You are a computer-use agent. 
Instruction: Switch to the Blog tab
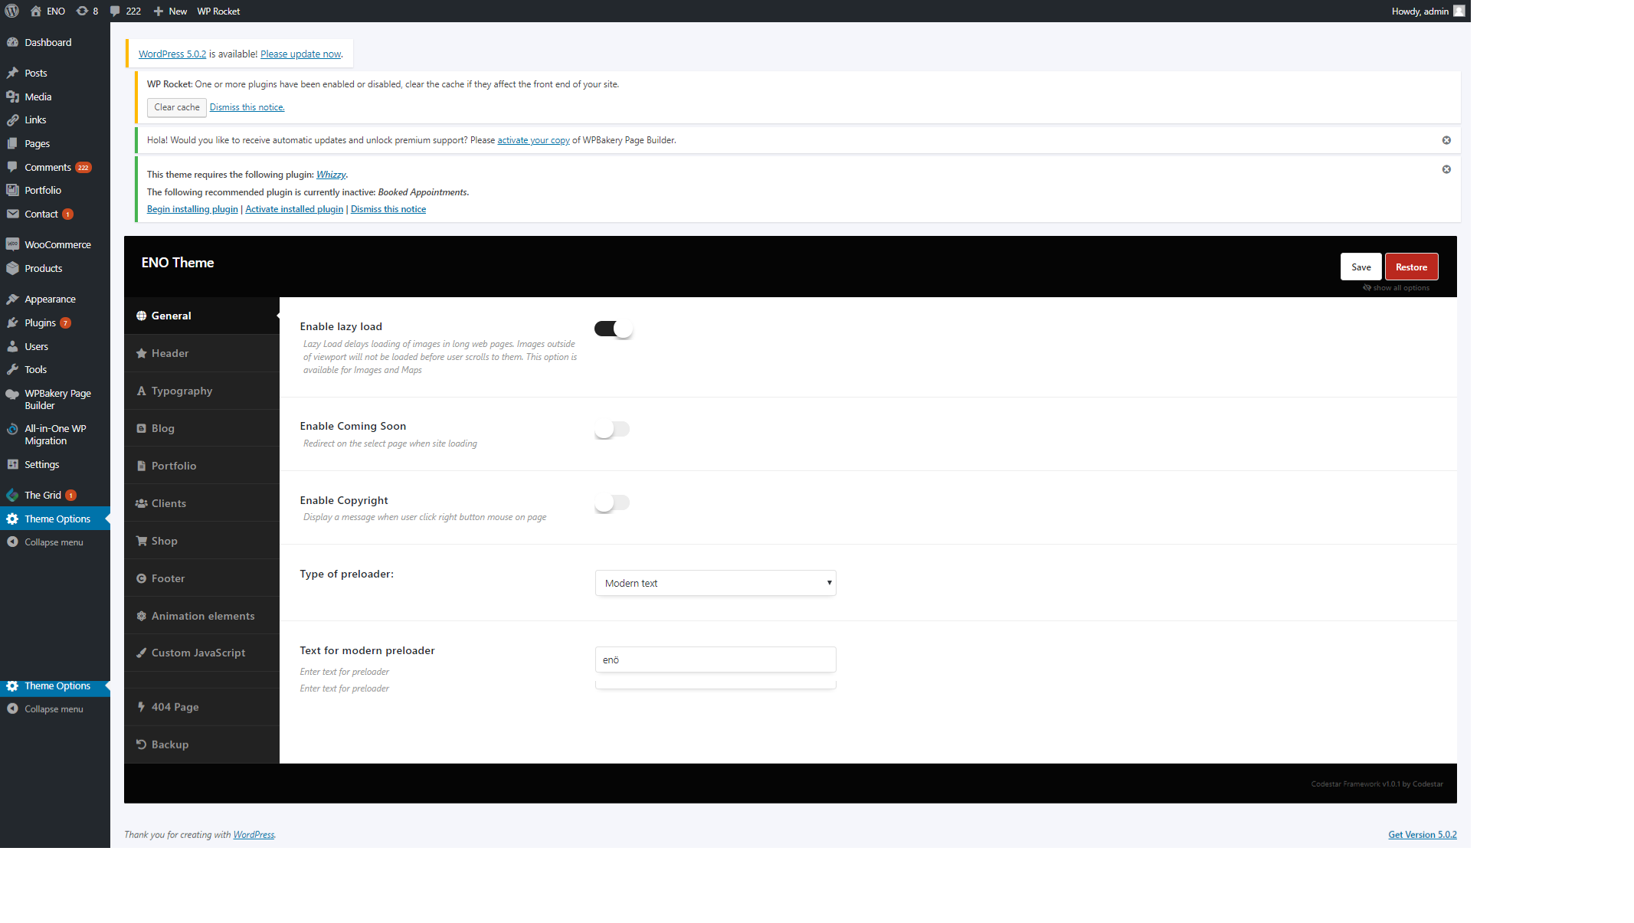pos(201,428)
